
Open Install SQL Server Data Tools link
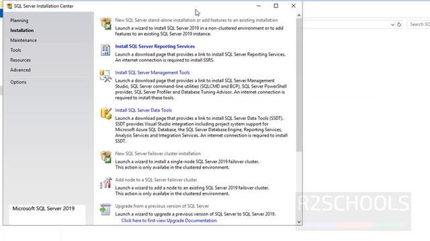pyautogui.click(x=143, y=110)
